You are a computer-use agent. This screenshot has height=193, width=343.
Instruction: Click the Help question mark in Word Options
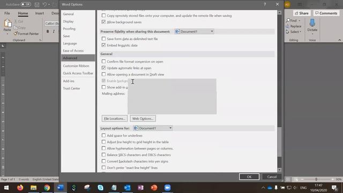[x=265, y=4]
